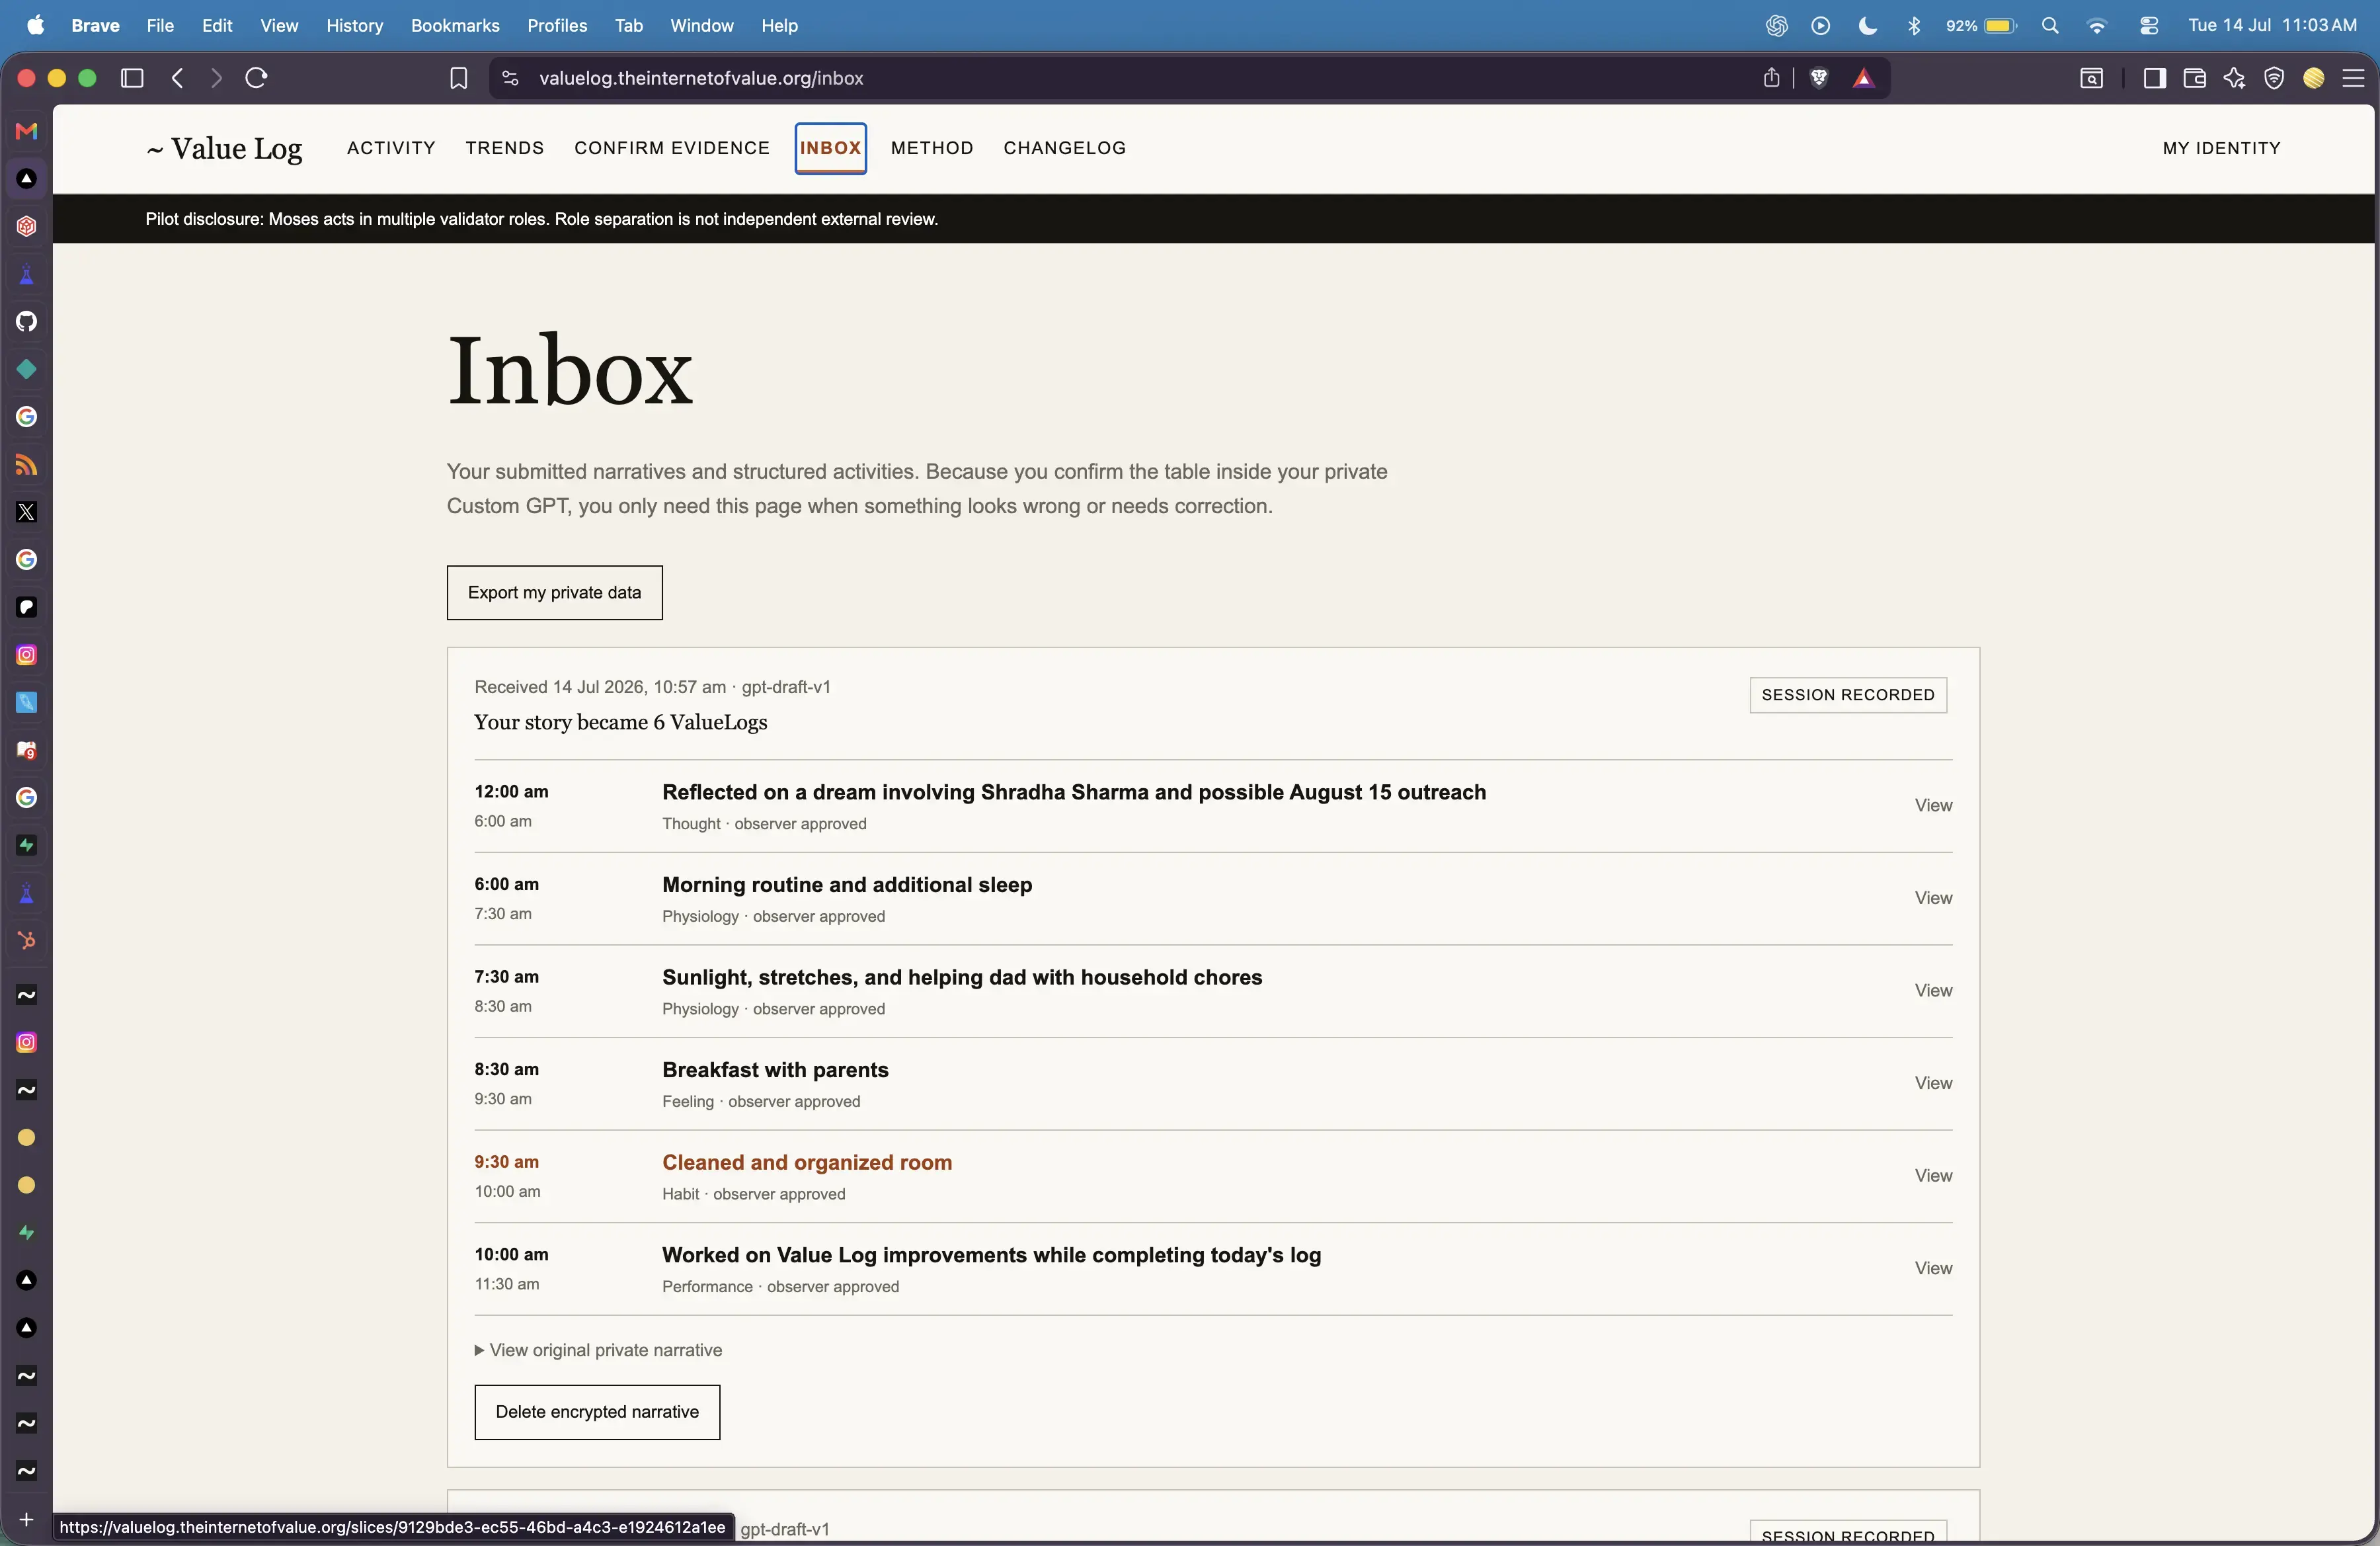The height and width of the screenshot is (1546, 2380).
Task: Click View for Morning routine row
Action: pyautogui.click(x=1933, y=898)
